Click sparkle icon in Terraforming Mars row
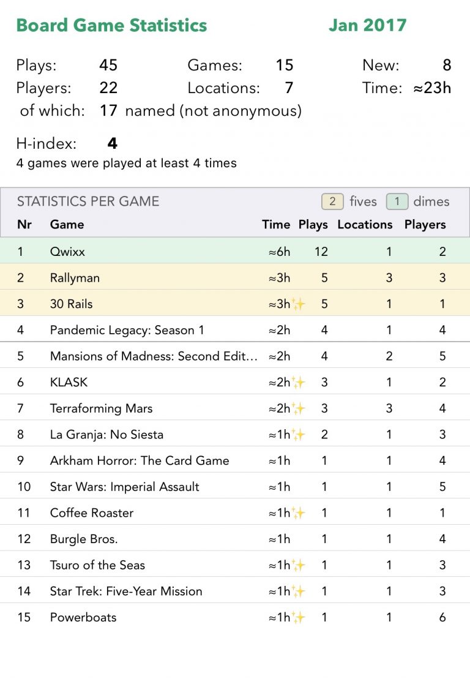The image size is (470, 679). 298,408
